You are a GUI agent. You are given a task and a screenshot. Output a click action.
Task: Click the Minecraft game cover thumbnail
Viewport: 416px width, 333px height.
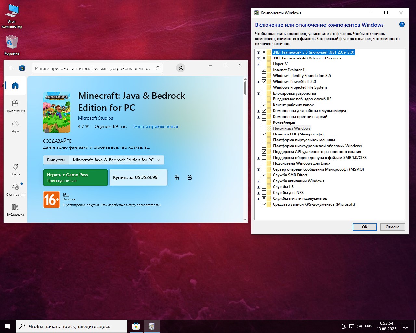pyautogui.click(x=57, y=112)
